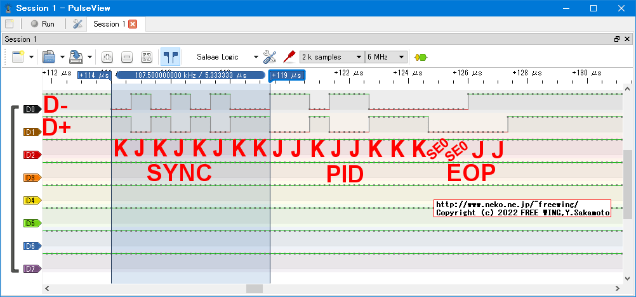Configure channels with red probe icon
This screenshot has width=636, height=297.
(x=289, y=57)
